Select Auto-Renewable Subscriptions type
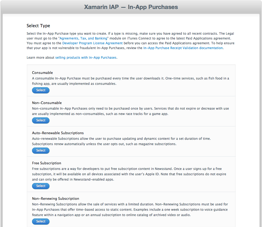This screenshot has height=227, width=263. 41,150
